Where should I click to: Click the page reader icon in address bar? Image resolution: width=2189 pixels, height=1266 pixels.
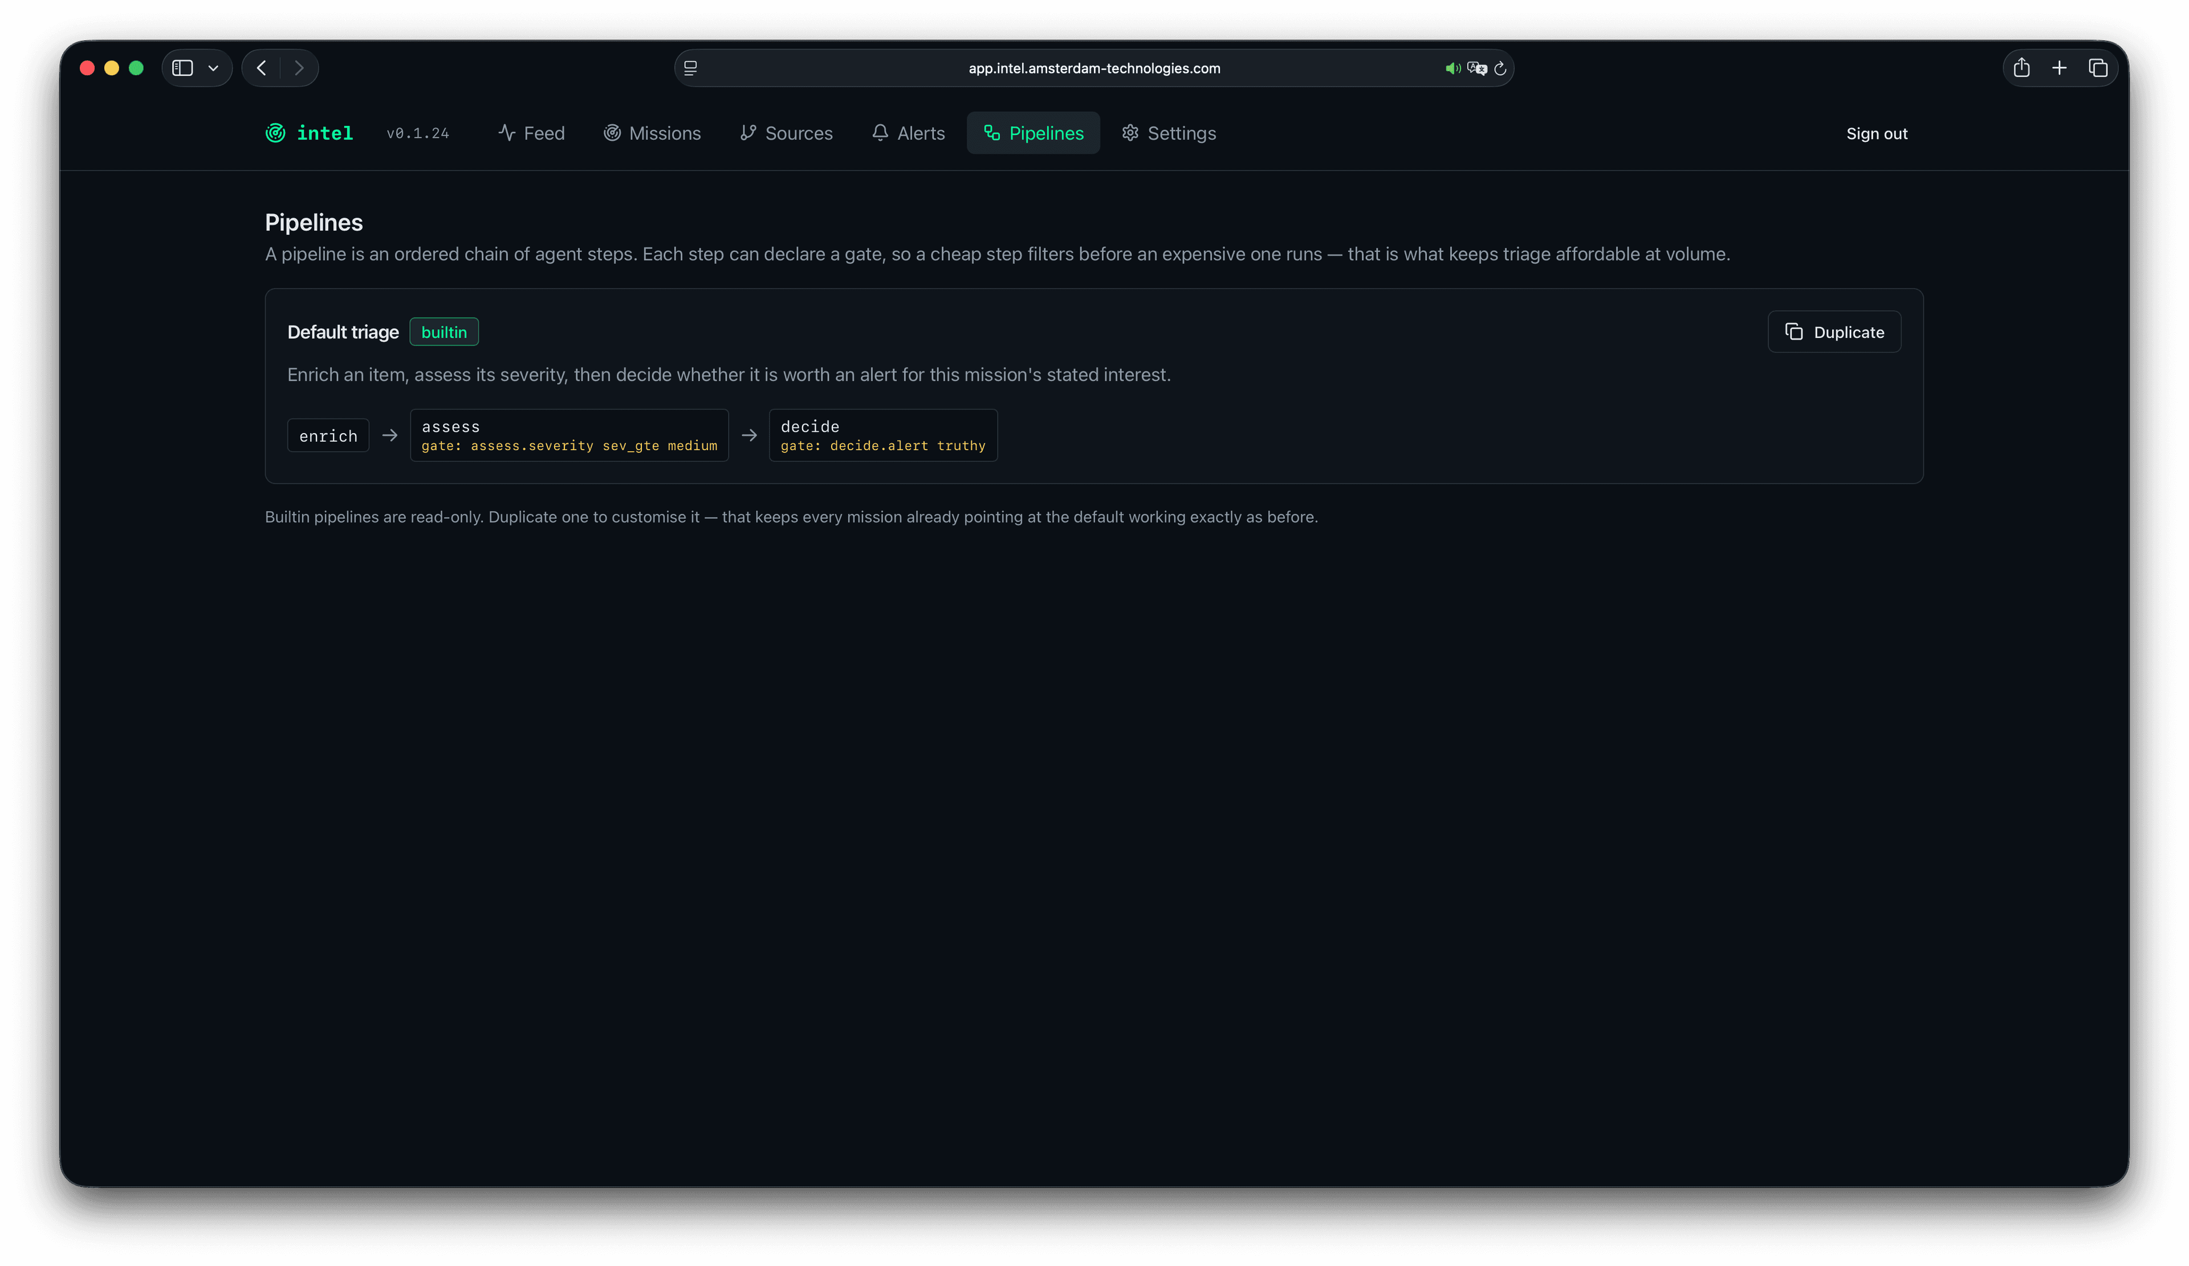tap(690, 68)
